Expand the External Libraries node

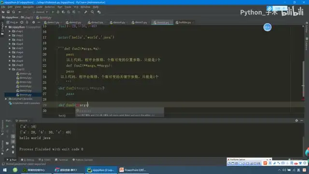[6, 99]
